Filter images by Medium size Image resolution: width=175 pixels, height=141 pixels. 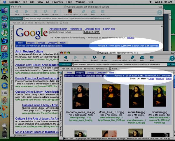pos(160,79)
